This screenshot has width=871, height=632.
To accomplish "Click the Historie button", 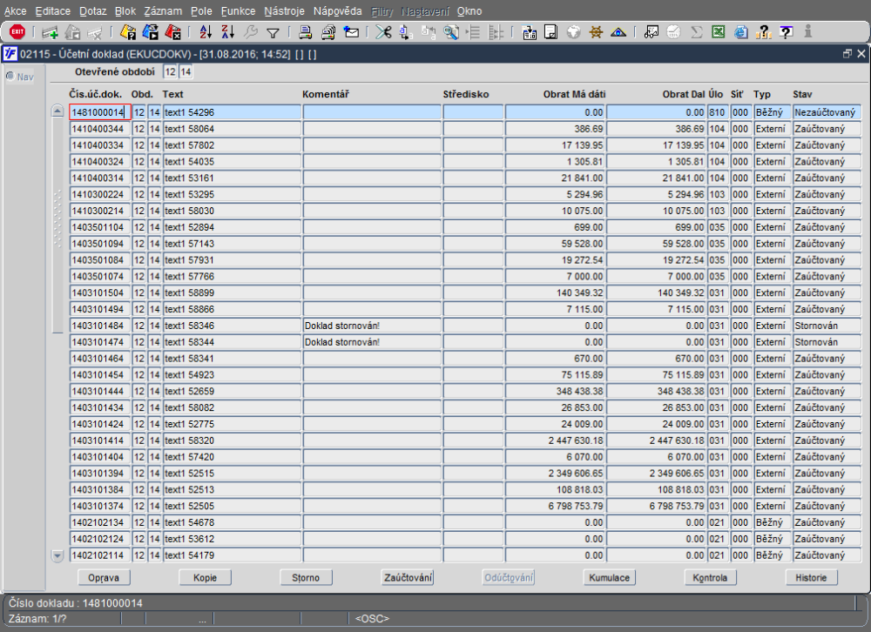I will [x=812, y=577].
